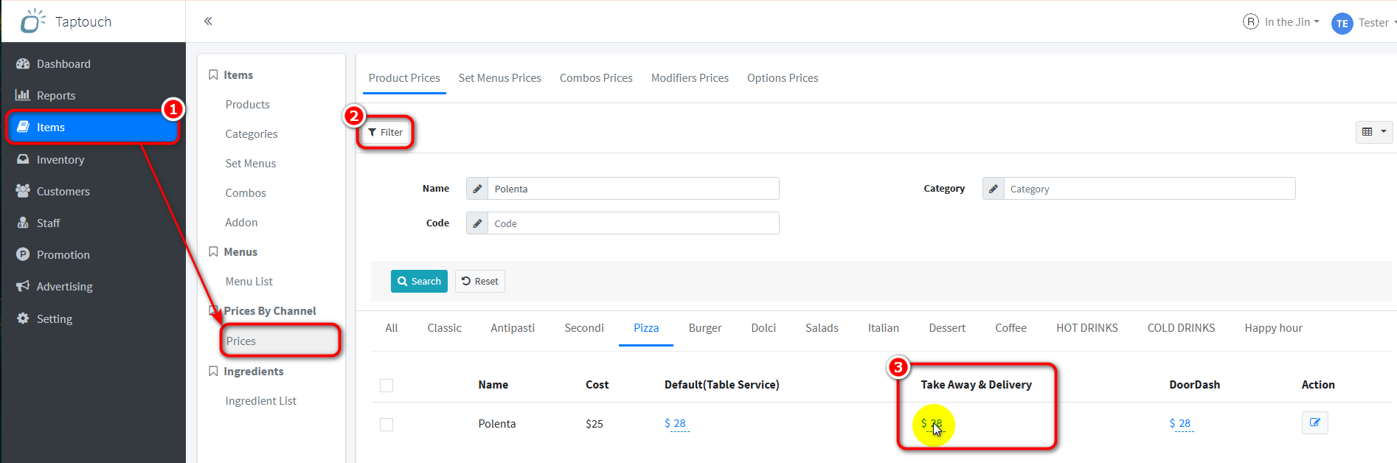Tick the Polenta row checkbox
The height and width of the screenshot is (463, 1397).
(386, 425)
